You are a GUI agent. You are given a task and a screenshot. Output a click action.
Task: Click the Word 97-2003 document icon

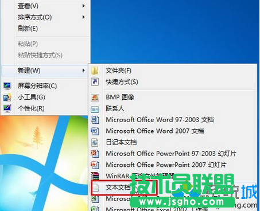tap(95, 120)
